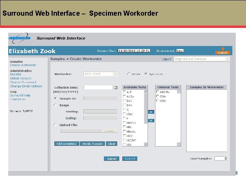Select the Specimen radio button
Screen dimensions: 246x184
click(146, 74)
